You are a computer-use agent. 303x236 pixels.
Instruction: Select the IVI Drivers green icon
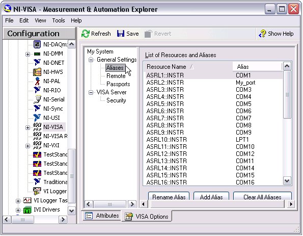[x=27, y=210]
